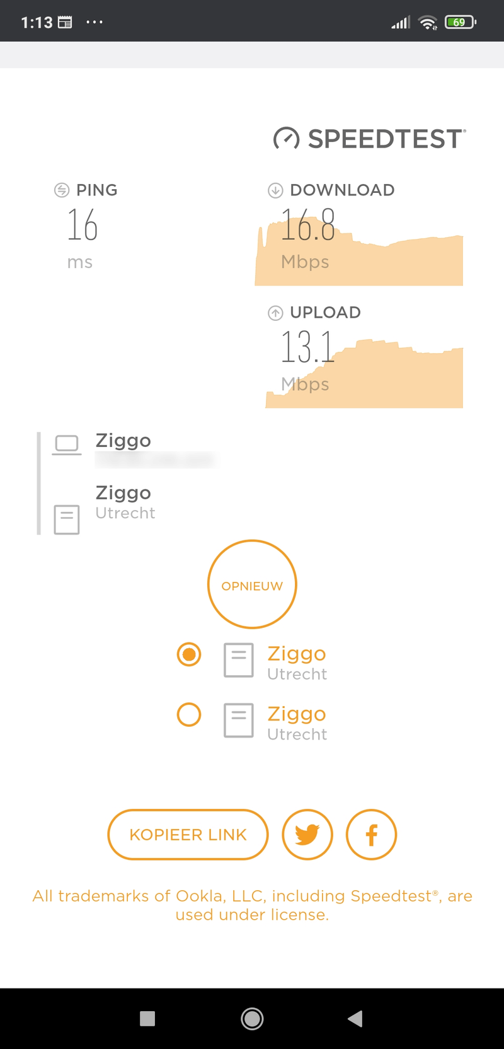Tap the first orange Ziggo server name

tap(297, 654)
